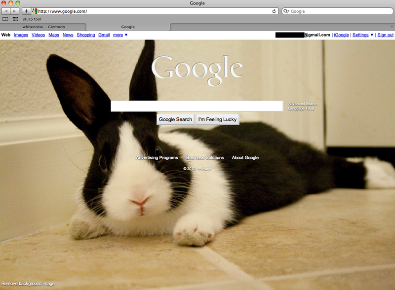The image size is (395, 290).
Task: Open Videos link
Action: [x=38, y=35]
